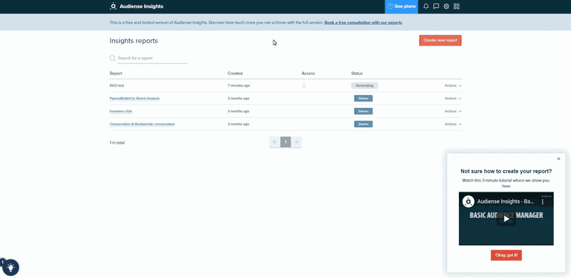This screenshot has height=278, width=571.
Task: Click the search magnifier icon
Action: (113, 58)
